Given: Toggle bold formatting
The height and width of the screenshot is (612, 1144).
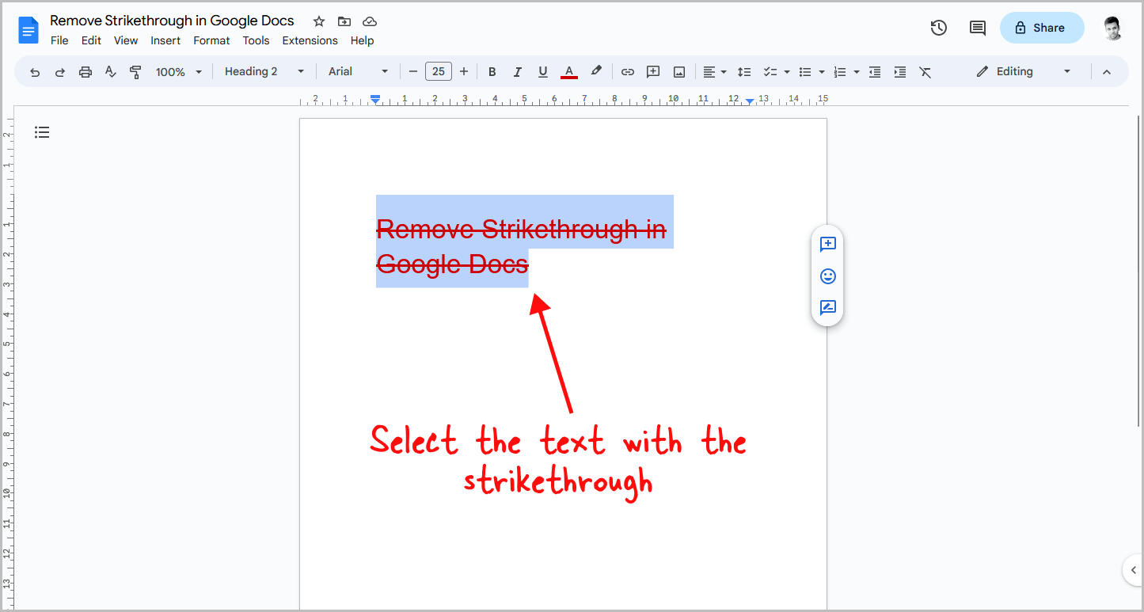Looking at the screenshot, I should coord(492,71).
